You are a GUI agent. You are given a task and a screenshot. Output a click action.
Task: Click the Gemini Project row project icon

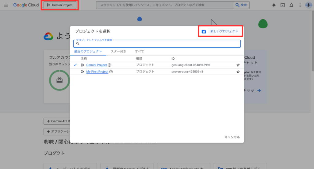click(x=82, y=65)
